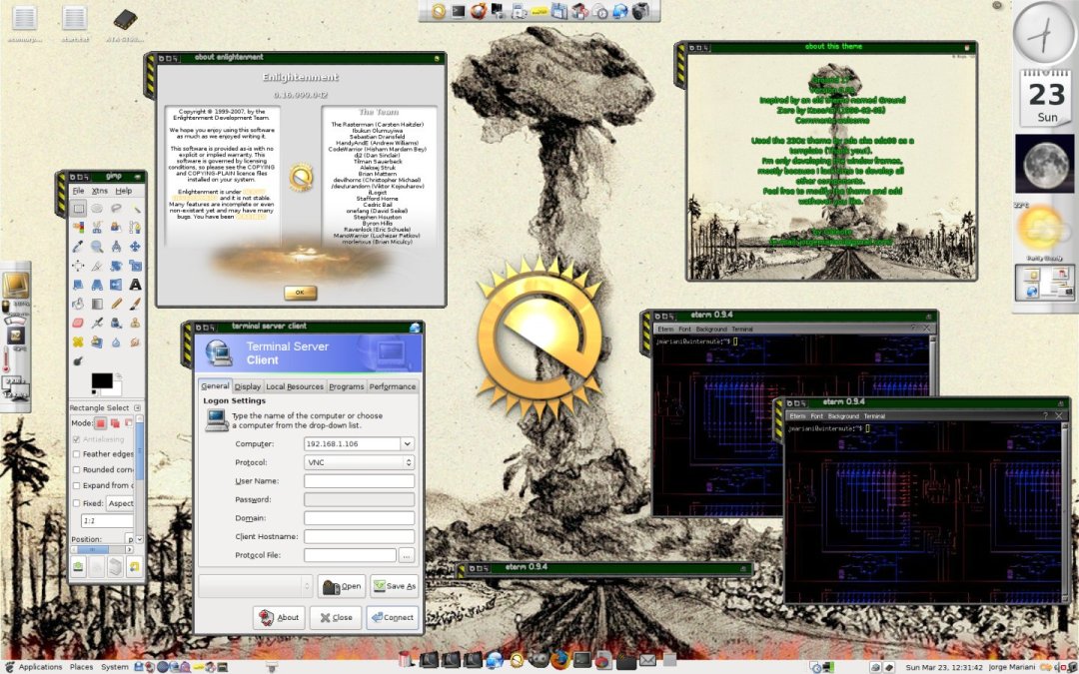
Task: Select the Color Picker eyedropper tool
Action: pos(78,247)
